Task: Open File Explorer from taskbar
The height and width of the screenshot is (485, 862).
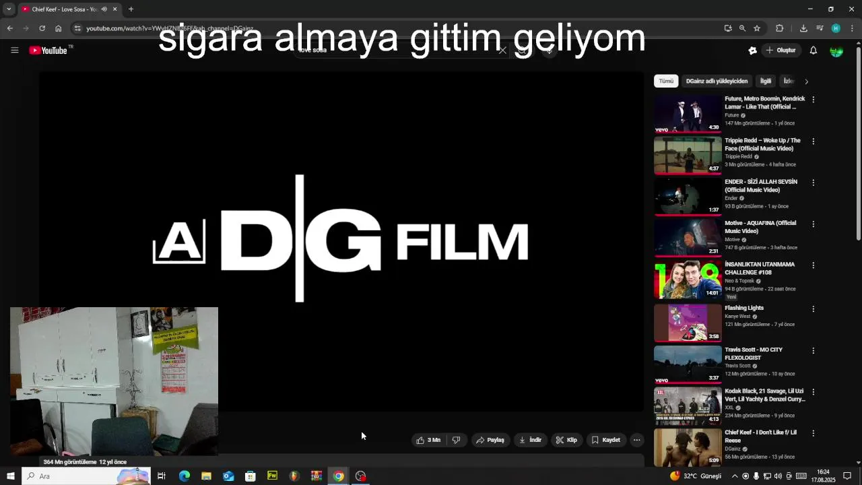Action: point(206,476)
